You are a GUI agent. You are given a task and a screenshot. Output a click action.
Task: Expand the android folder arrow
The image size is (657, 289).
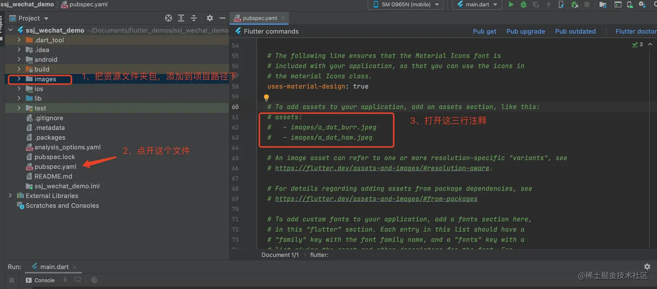pyautogui.click(x=19, y=59)
